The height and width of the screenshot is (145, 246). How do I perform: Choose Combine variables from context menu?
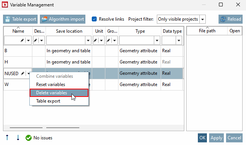[x=59, y=76]
